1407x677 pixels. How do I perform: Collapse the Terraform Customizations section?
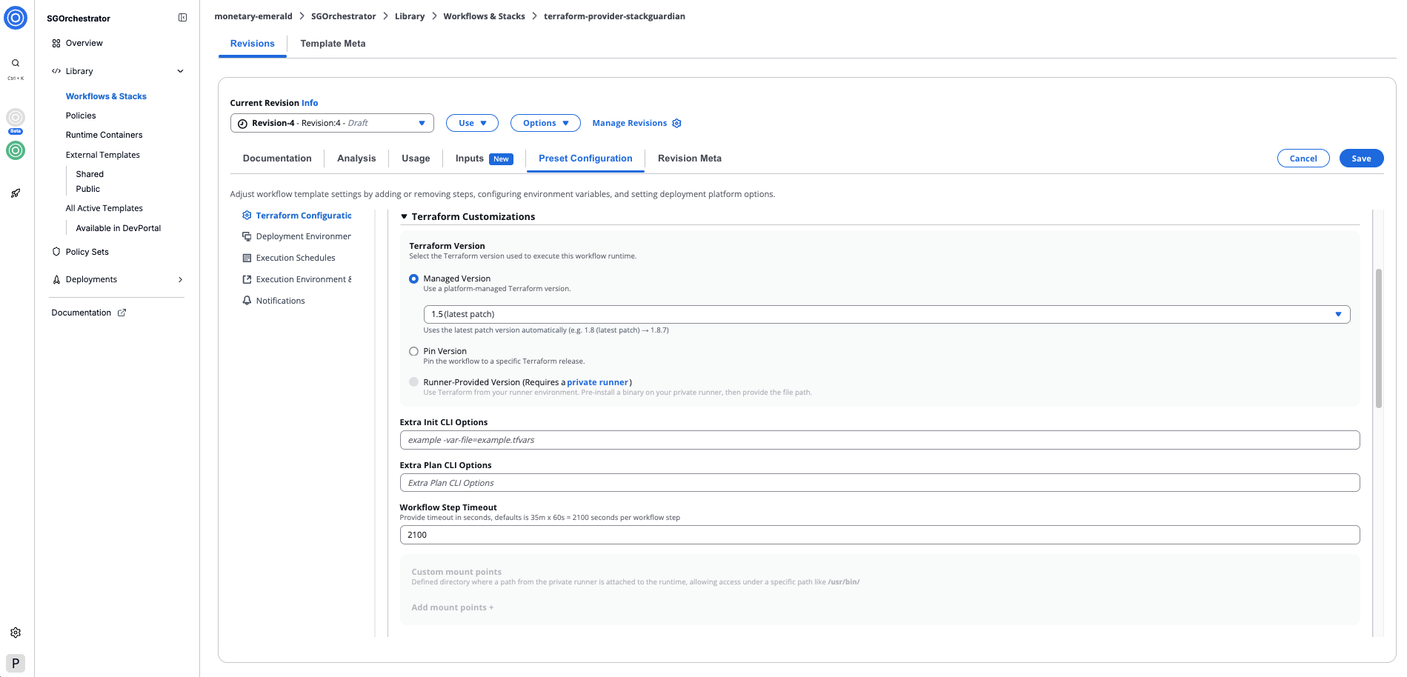point(404,216)
